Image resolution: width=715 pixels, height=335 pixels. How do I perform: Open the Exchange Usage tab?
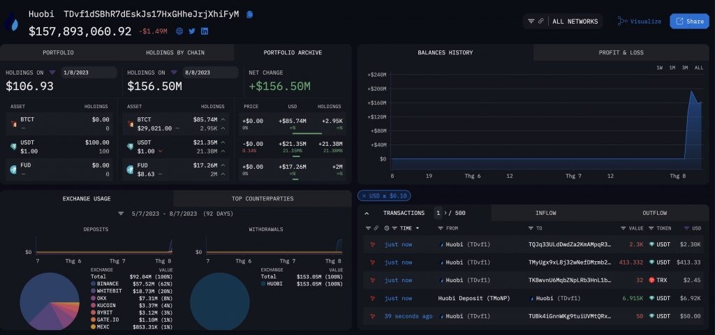pos(87,199)
